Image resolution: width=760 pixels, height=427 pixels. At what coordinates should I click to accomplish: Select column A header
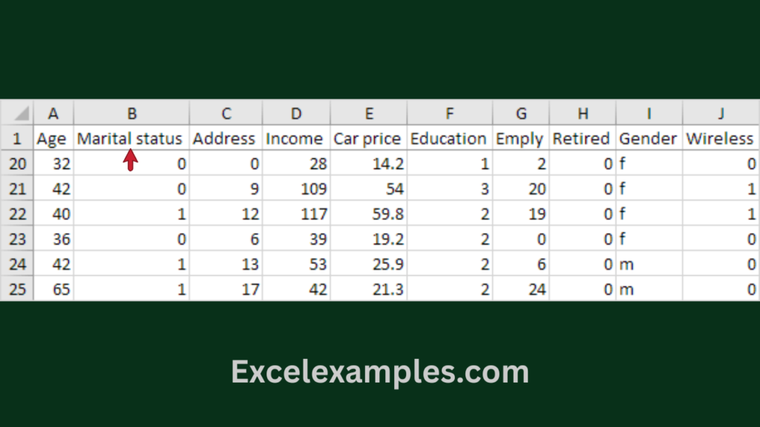[53, 113]
